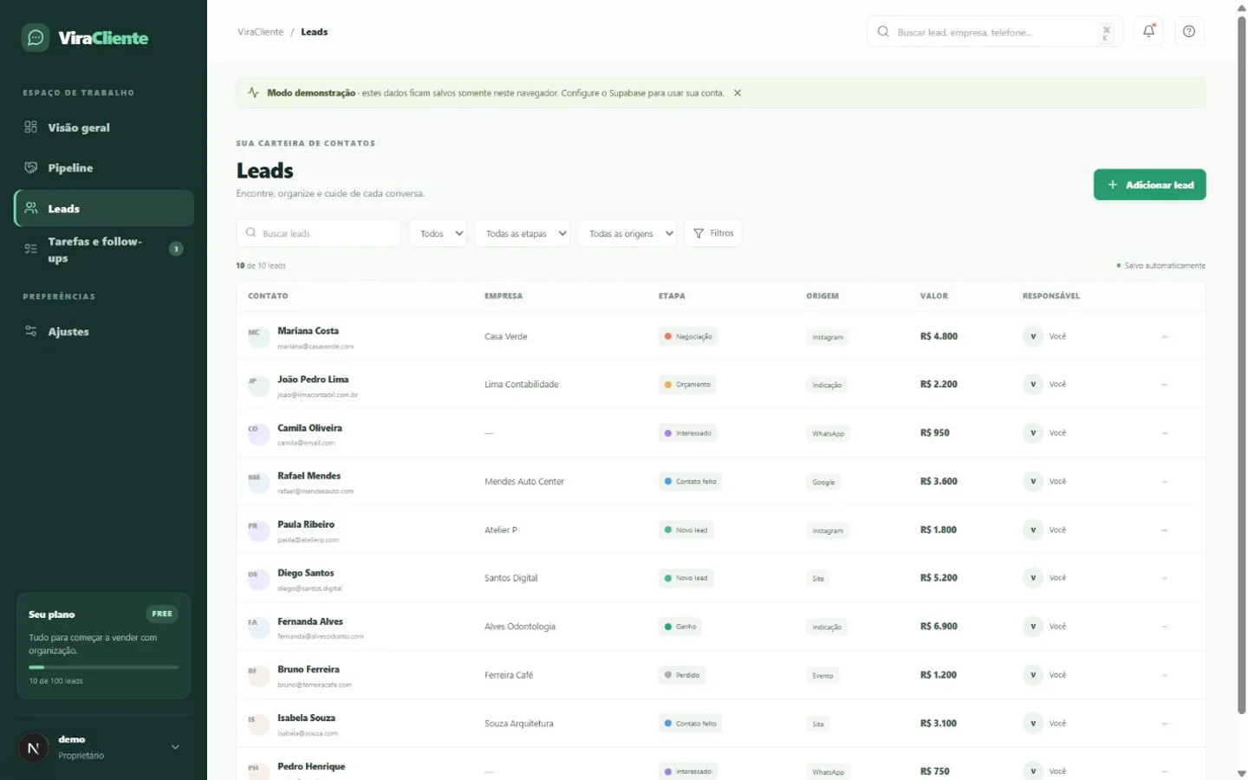Click the Negociação stage badge

tap(688, 336)
